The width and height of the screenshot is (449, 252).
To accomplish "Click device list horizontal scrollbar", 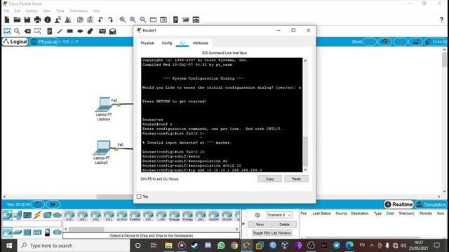I will [x=86, y=229].
